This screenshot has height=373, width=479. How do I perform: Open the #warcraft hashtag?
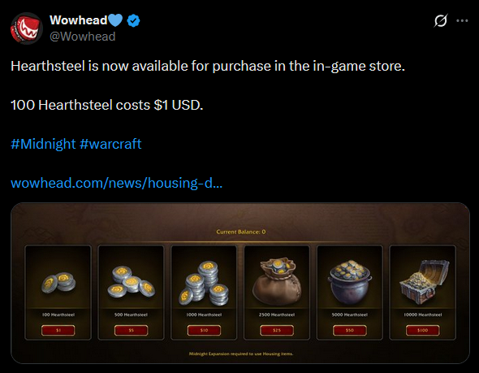point(110,144)
